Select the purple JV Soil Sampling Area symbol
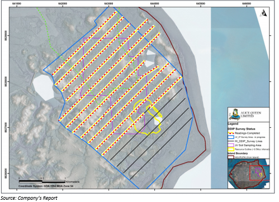 pyautogui.click(x=231, y=145)
